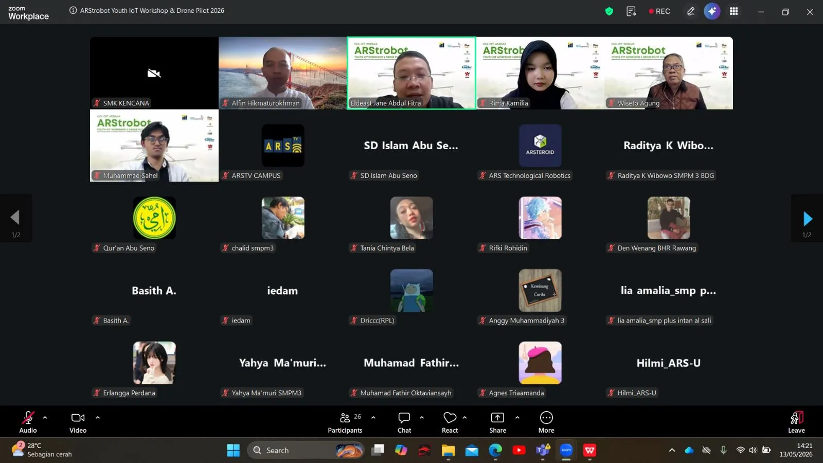Click the taskbar Search box
The image size is (823, 463).
[306, 450]
